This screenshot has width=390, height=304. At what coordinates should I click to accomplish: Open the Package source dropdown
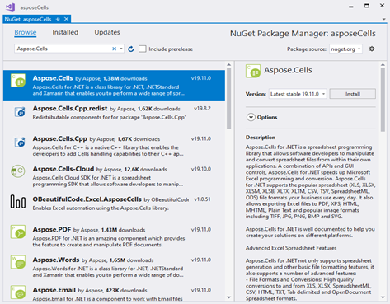345,49
